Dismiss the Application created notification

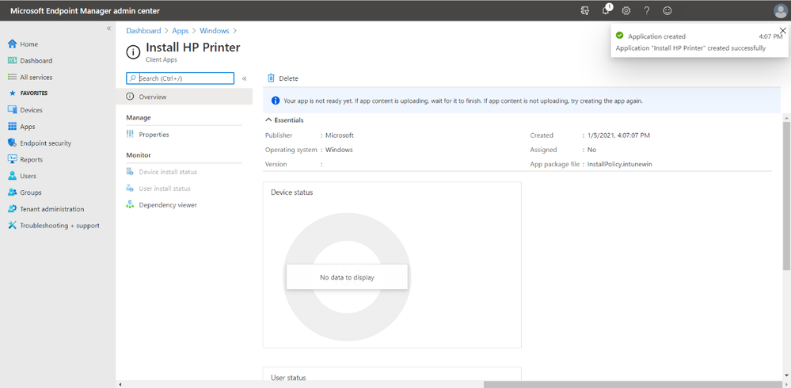pos(782,30)
